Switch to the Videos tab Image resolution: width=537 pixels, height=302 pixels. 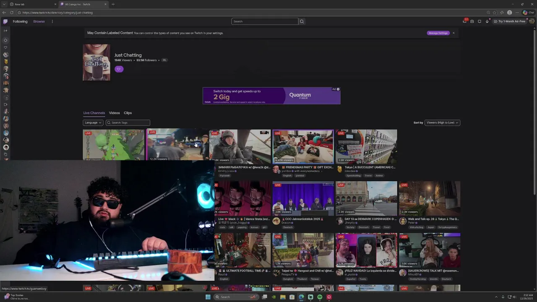click(x=115, y=113)
